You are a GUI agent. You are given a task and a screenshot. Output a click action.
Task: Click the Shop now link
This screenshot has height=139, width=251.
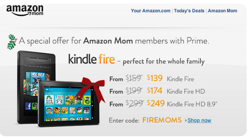[199, 120]
